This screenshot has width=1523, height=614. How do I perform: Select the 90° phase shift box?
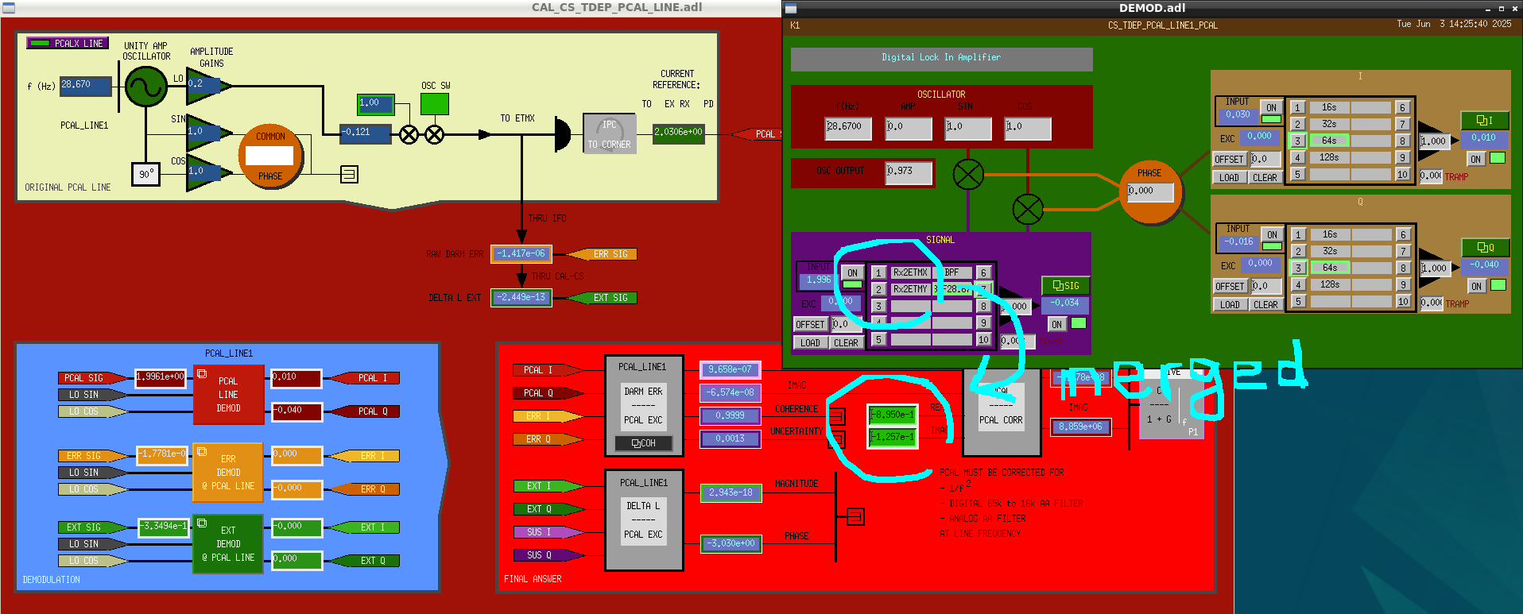tap(146, 174)
